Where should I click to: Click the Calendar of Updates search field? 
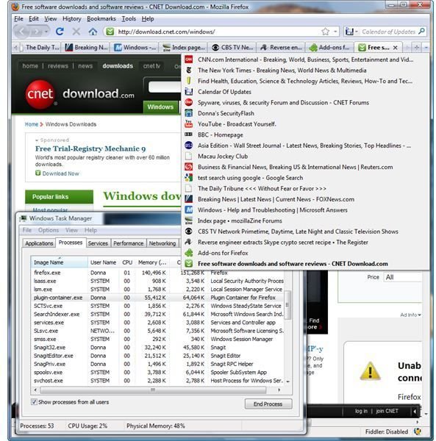pos(388,32)
